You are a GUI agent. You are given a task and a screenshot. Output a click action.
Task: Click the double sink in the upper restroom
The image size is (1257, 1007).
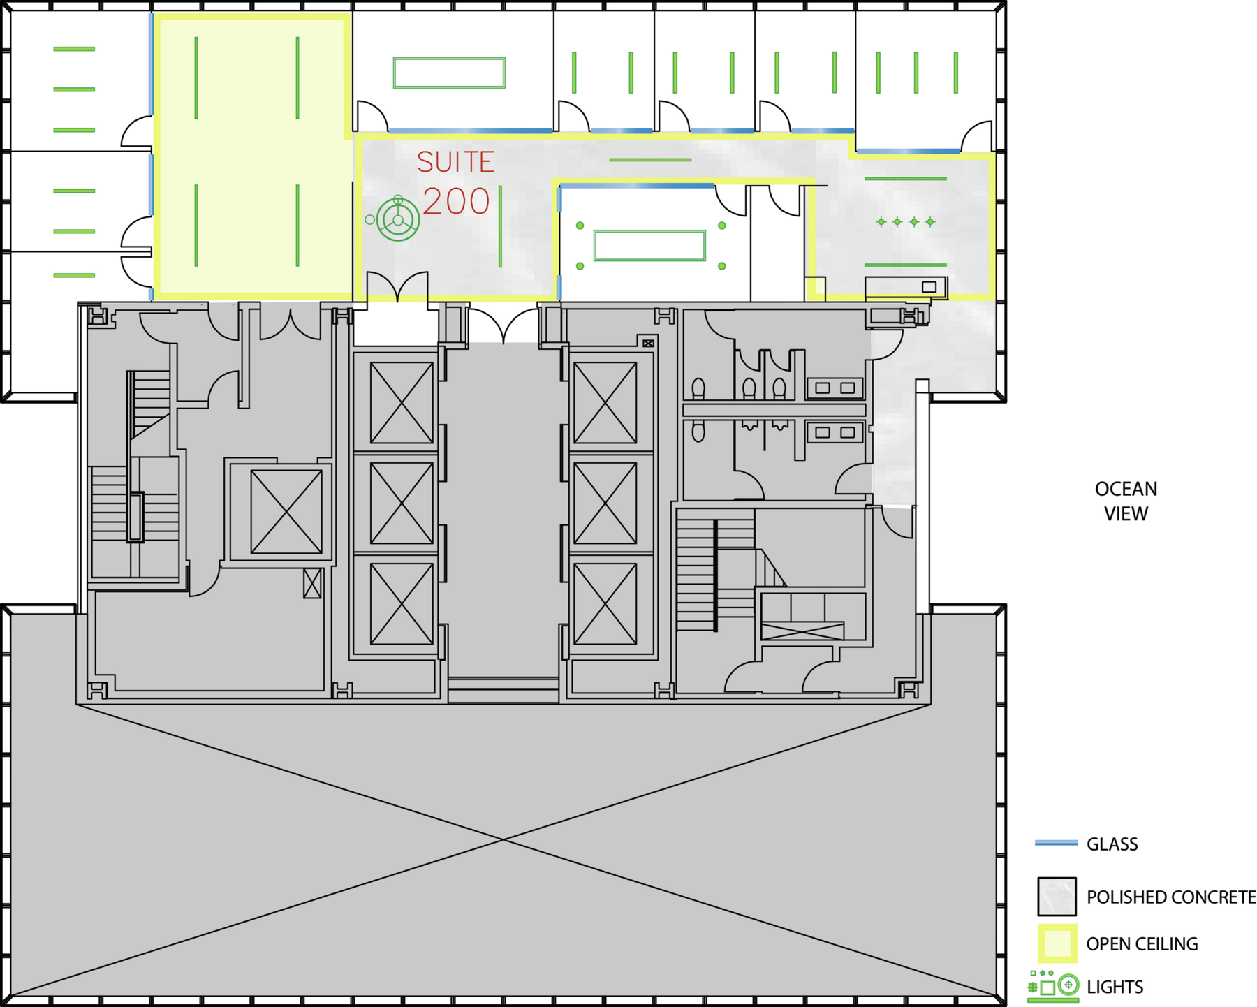coord(835,388)
